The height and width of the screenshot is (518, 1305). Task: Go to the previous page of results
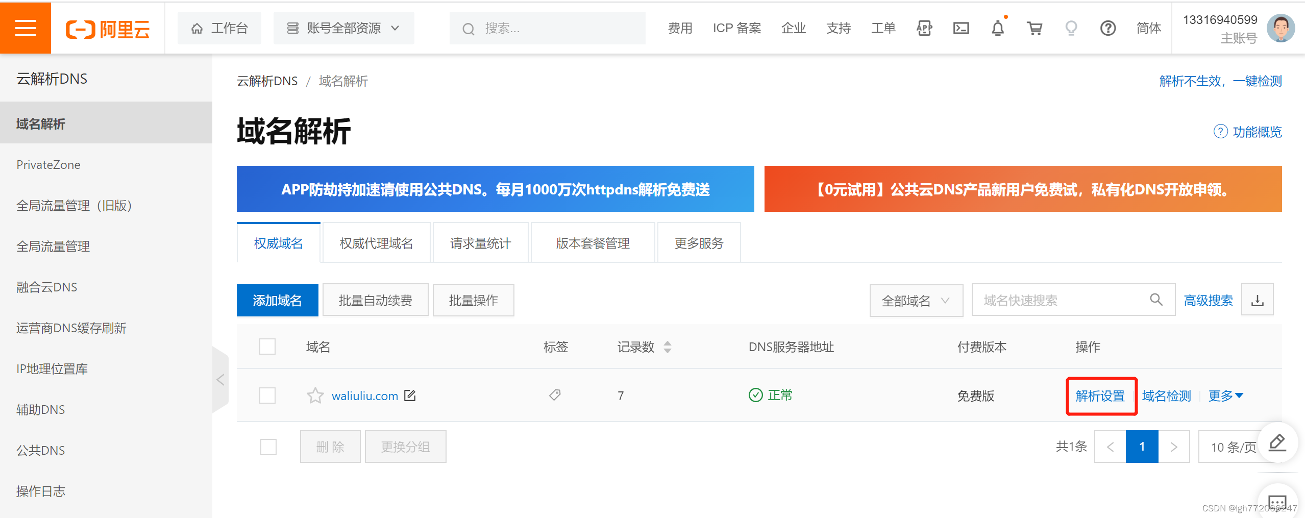1111,447
